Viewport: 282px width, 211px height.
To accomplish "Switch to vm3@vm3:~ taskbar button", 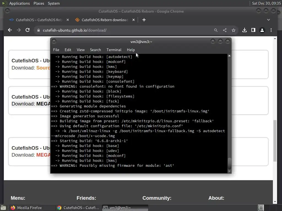I will [125, 208].
